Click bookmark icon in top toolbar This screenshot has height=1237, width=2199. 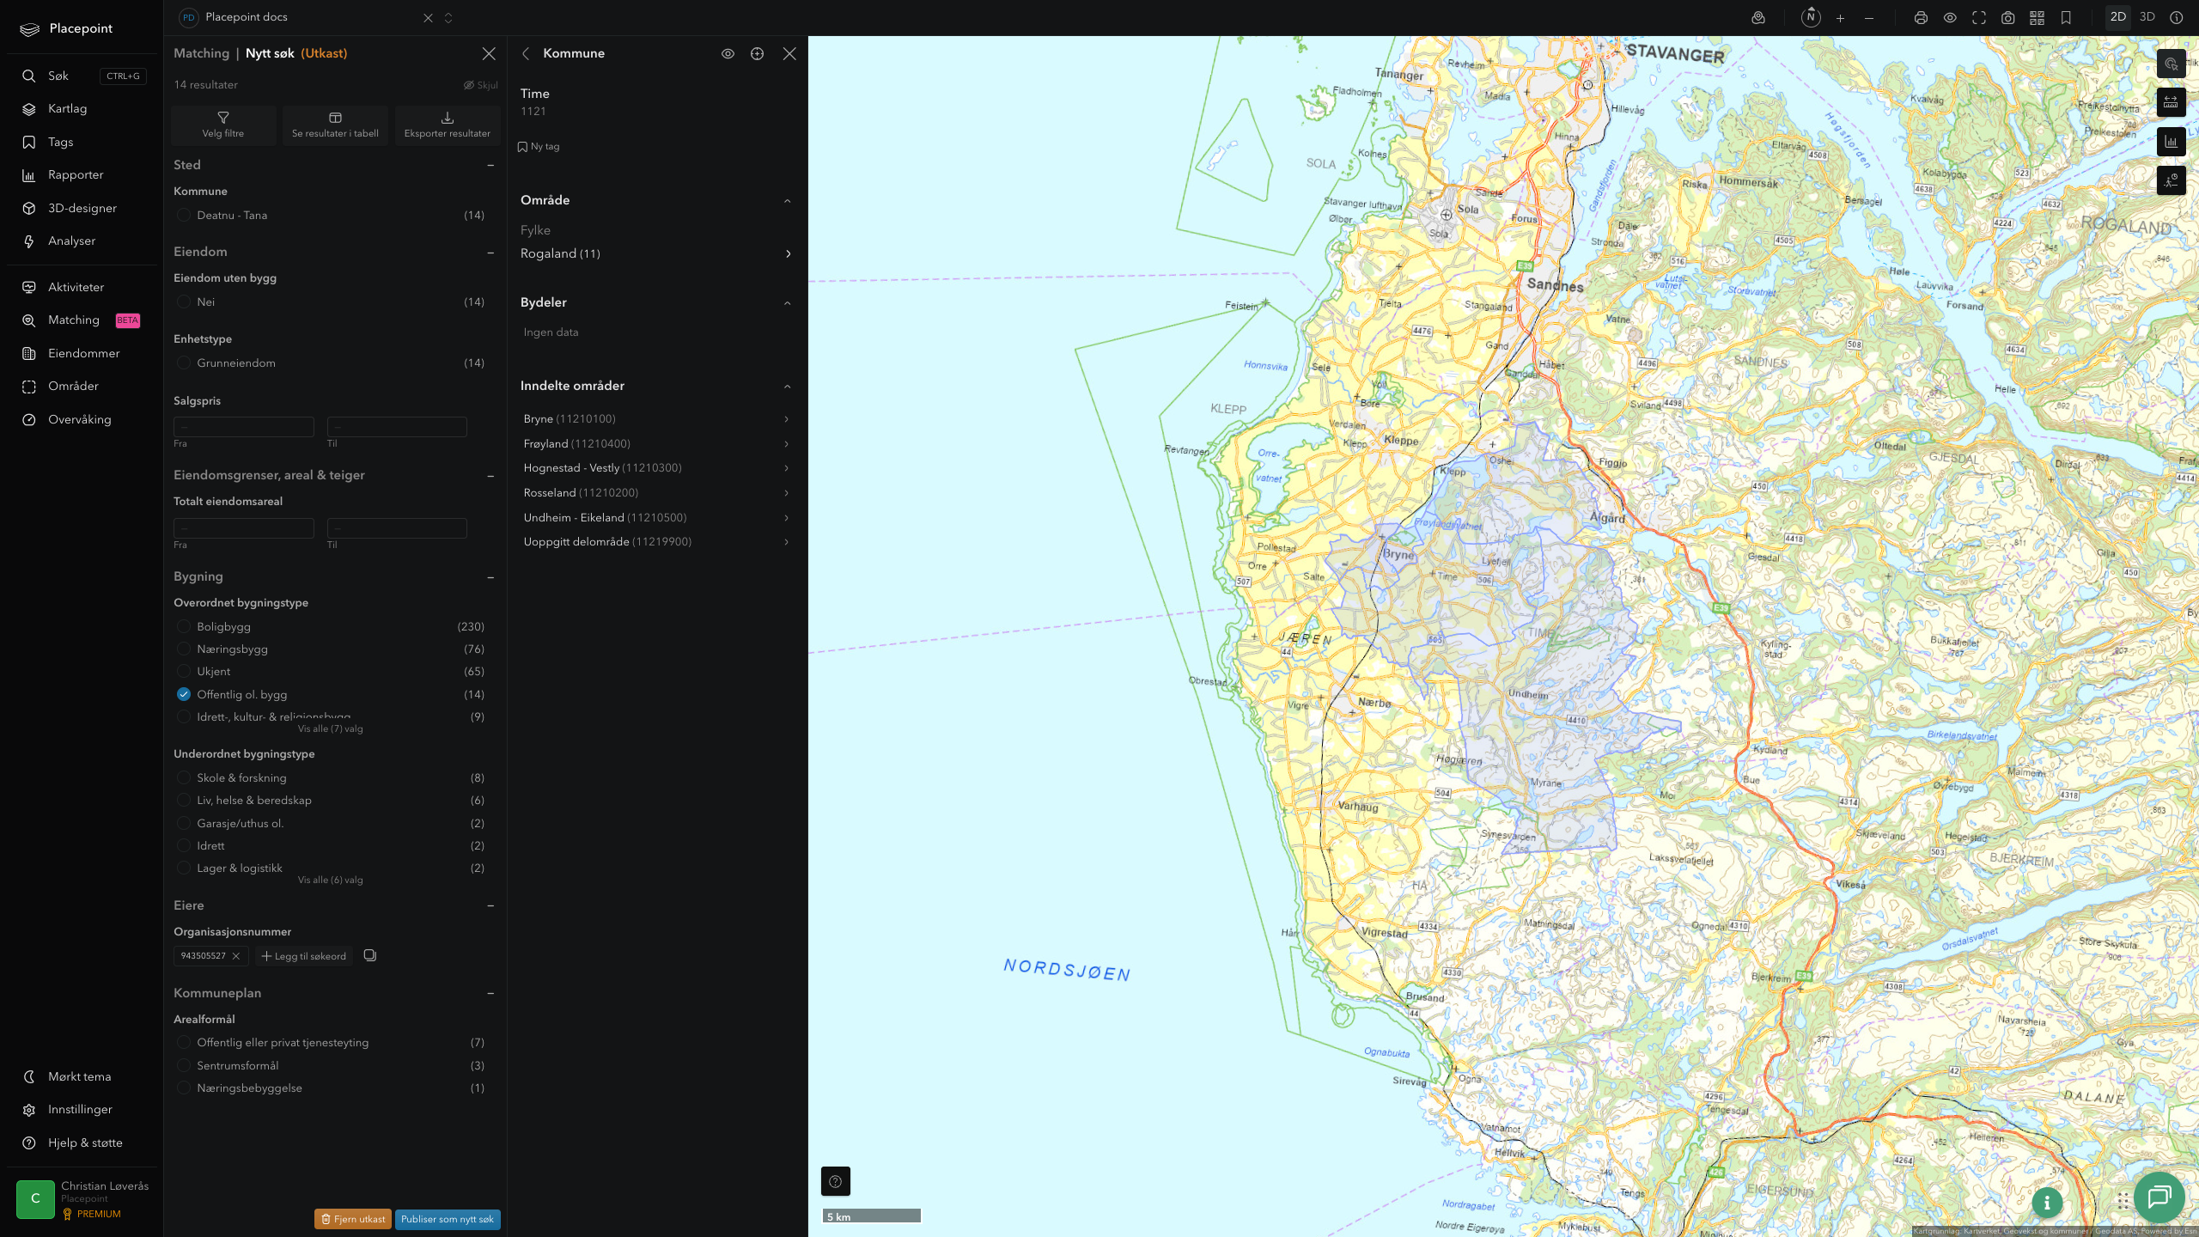pos(2066,18)
